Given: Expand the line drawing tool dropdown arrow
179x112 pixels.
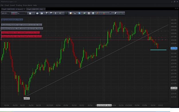Looking at the screenshot, I should click(101, 13).
